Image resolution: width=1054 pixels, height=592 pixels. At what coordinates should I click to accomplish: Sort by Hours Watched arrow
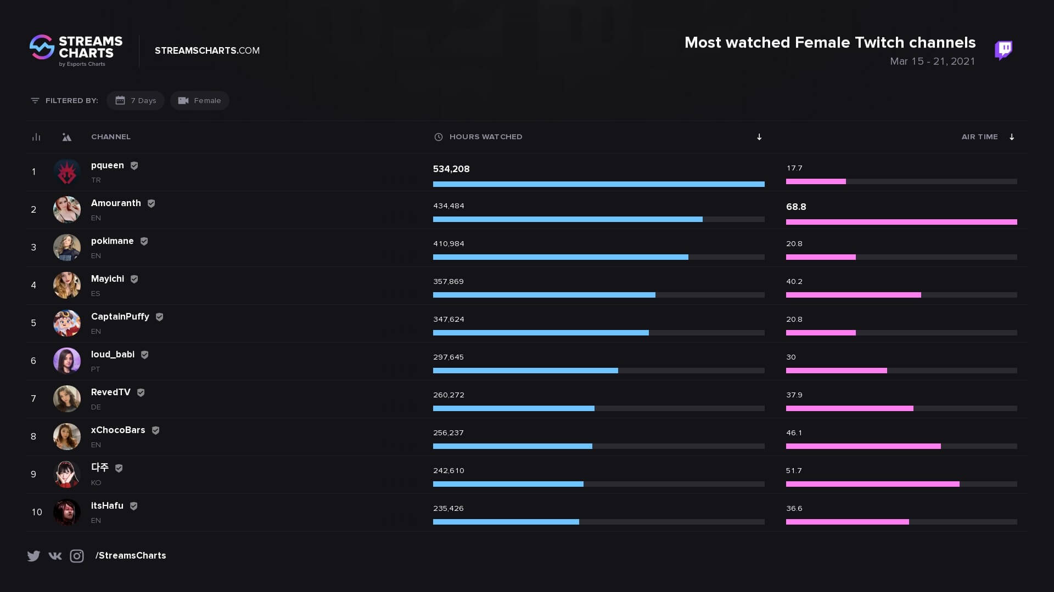click(759, 137)
